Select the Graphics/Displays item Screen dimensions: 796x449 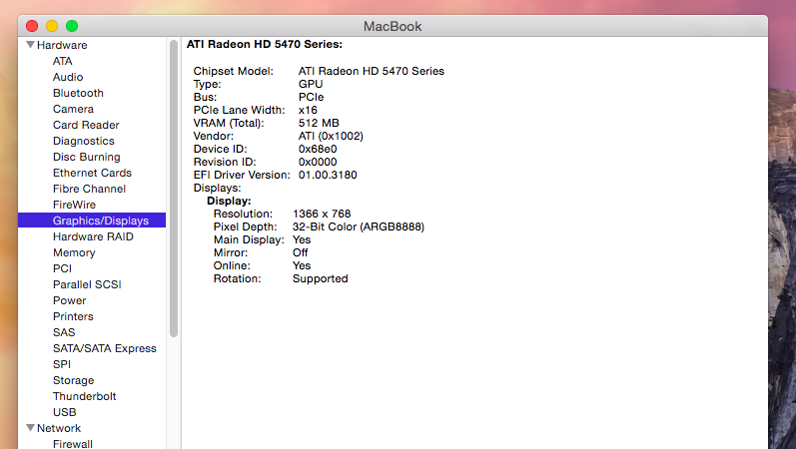(100, 221)
